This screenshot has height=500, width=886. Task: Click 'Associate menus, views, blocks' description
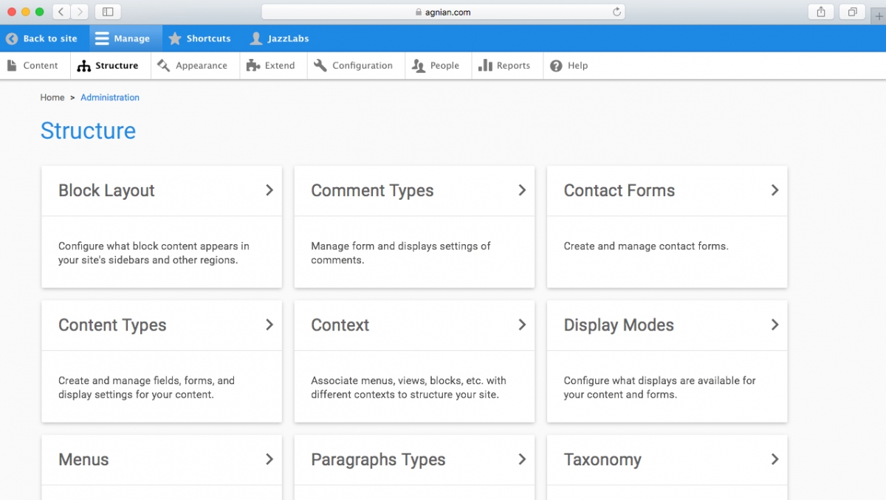click(408, 387)
